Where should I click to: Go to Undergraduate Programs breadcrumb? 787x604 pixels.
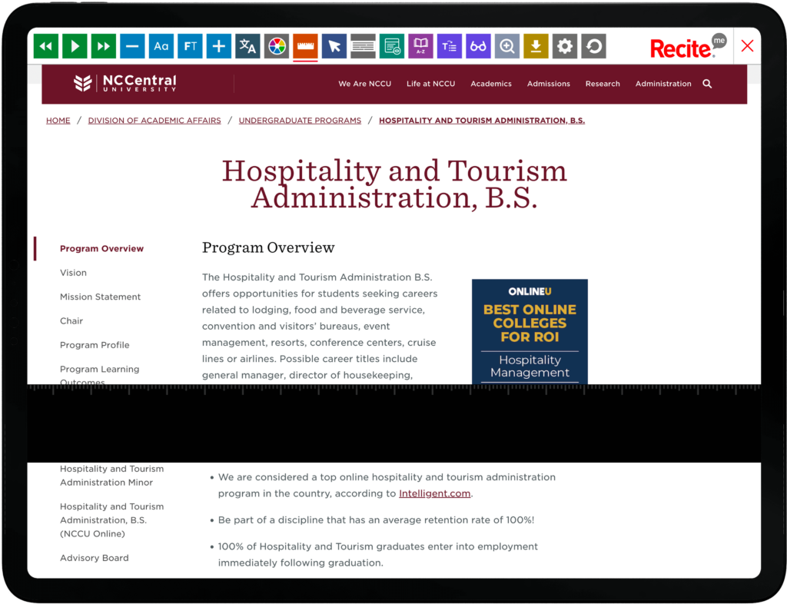(x=300, y=121)
